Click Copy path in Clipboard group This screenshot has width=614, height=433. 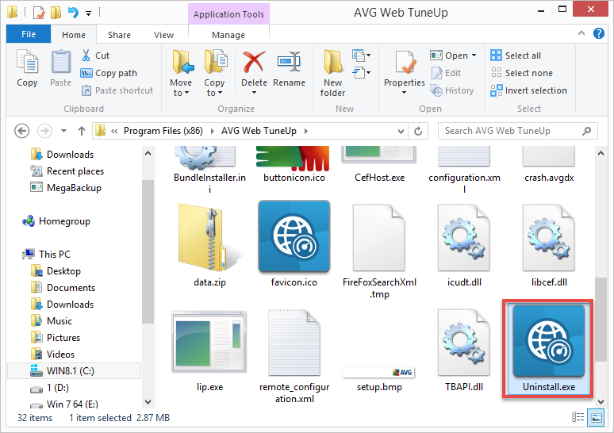[x=109, y=73]
